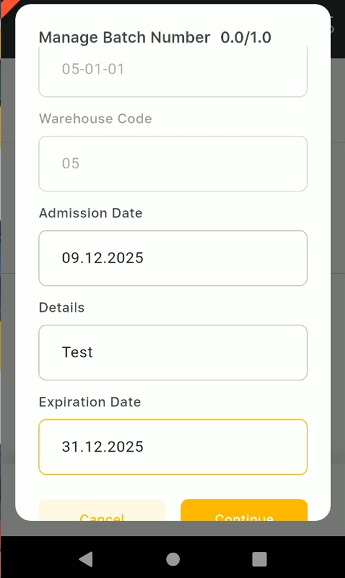
Task: Tap the Admission Date label
Action: 91,213
